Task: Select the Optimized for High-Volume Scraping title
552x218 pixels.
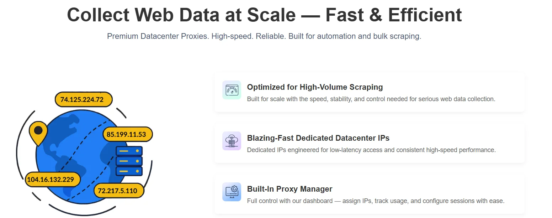Action: pos(315,87)
